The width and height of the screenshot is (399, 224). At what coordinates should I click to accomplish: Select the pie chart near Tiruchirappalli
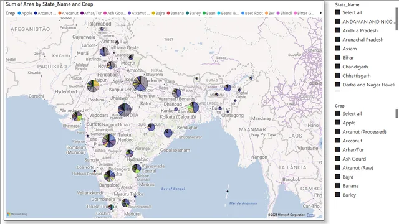(125, 203)
